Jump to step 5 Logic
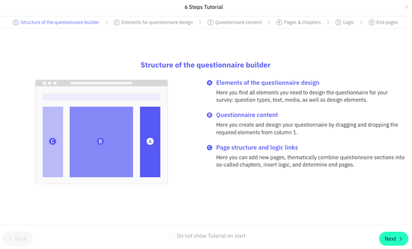Screen dimensions: 412x249 tap(345, 23)
